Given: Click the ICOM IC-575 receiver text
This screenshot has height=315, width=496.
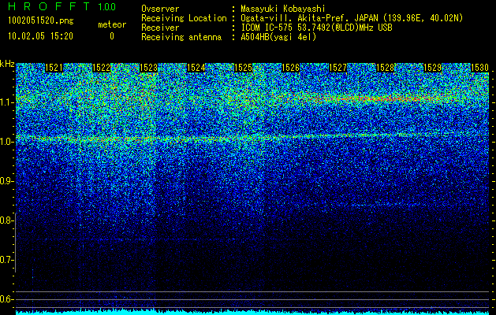Looking at the screenshot, I should 316,28.
